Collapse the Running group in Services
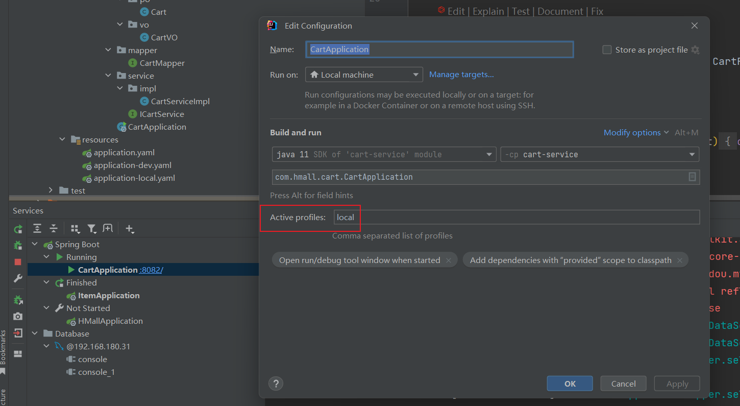 (x=47, y=257)
